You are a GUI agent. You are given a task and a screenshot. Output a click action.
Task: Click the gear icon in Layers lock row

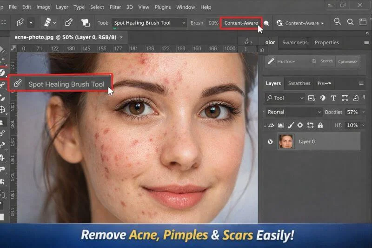click(x=300, y=125)
